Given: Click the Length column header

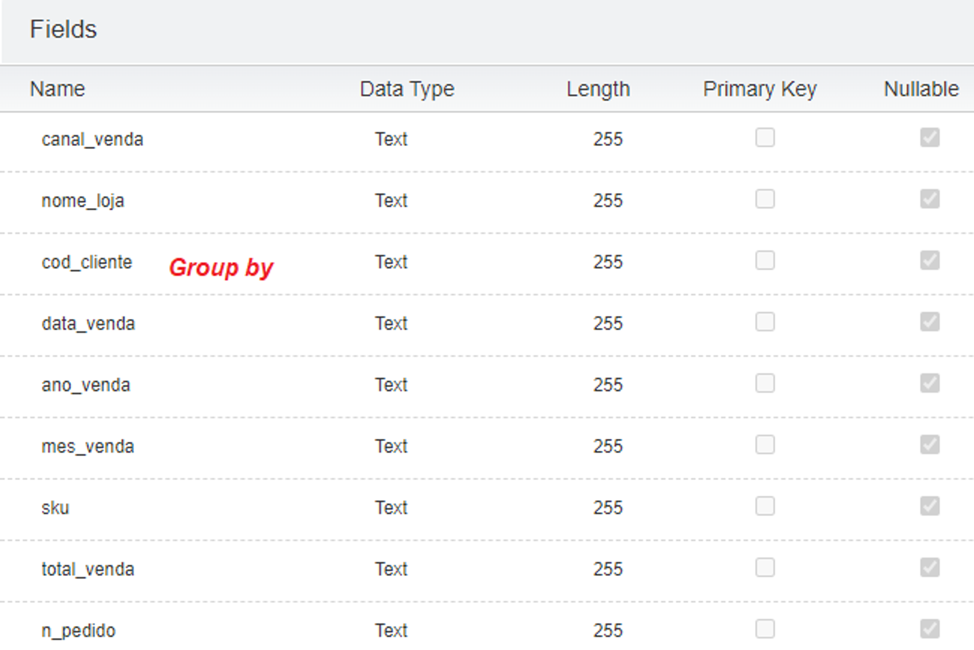Looking at the screenshot, I should [x=598, y=89].
